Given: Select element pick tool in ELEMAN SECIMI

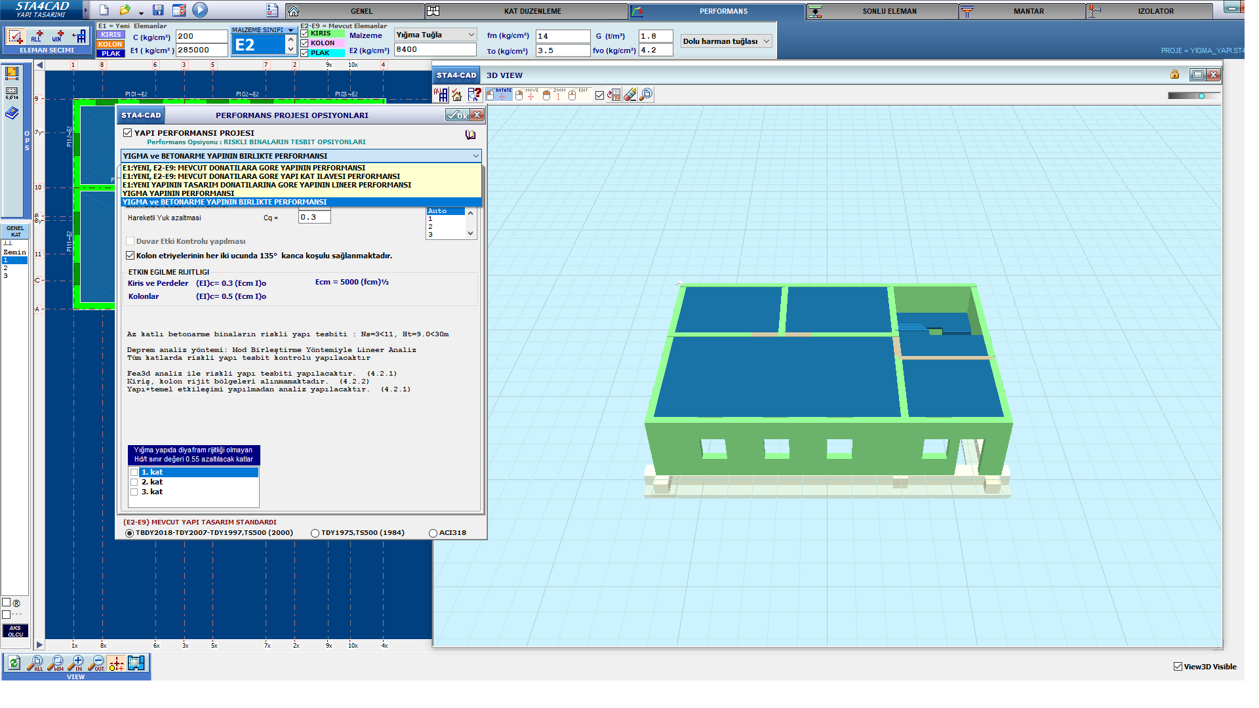Looking at the screenshot, I should 16,37.
